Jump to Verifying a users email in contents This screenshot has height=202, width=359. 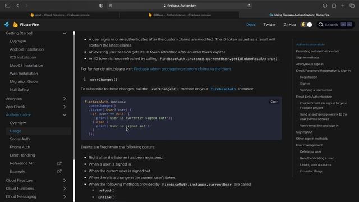(x=316, y=90)
